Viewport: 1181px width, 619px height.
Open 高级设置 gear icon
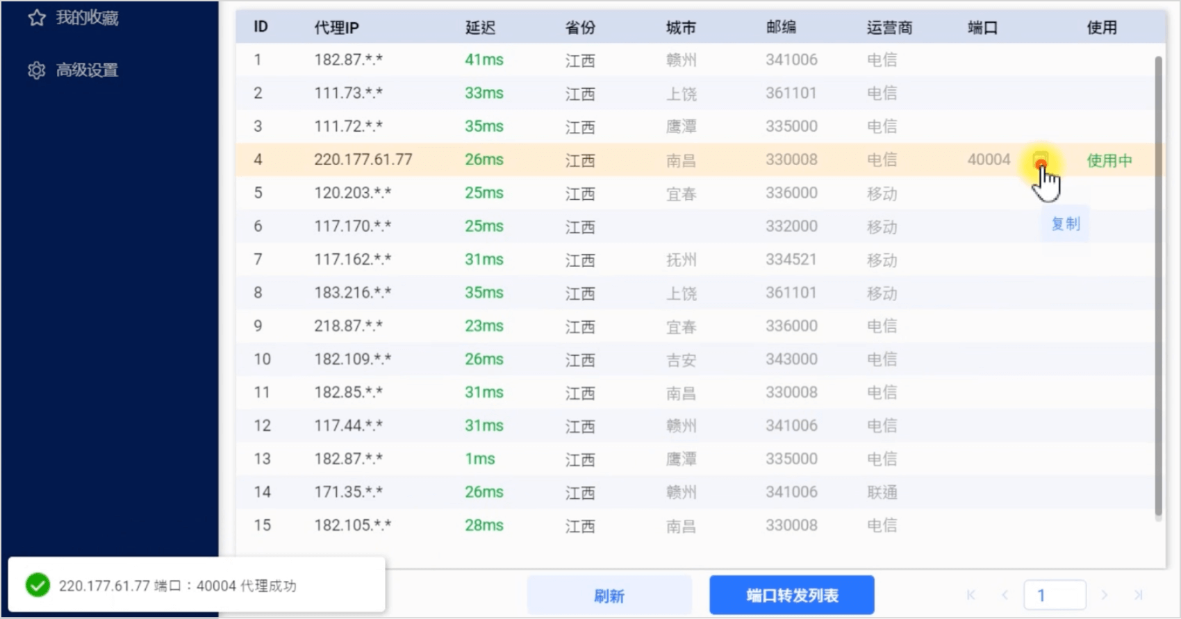click(37, 70)
